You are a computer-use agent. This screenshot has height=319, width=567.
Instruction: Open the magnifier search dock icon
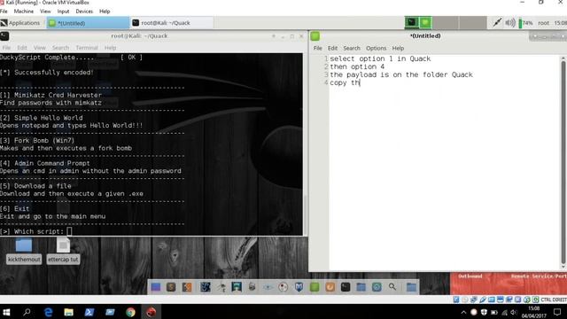tap(392, 287)
